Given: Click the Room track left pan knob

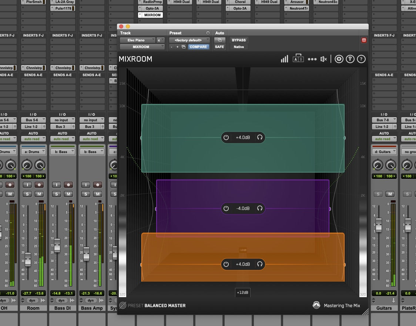Looking at the screenshot, I should coord(27,165).
